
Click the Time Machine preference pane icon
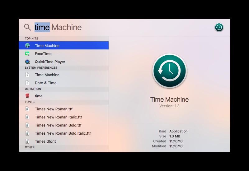27,75
